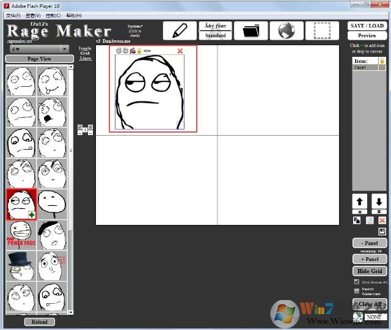391x330 pixels.
Task: Open the second menu 查看(V)
Action: [33, 15]
